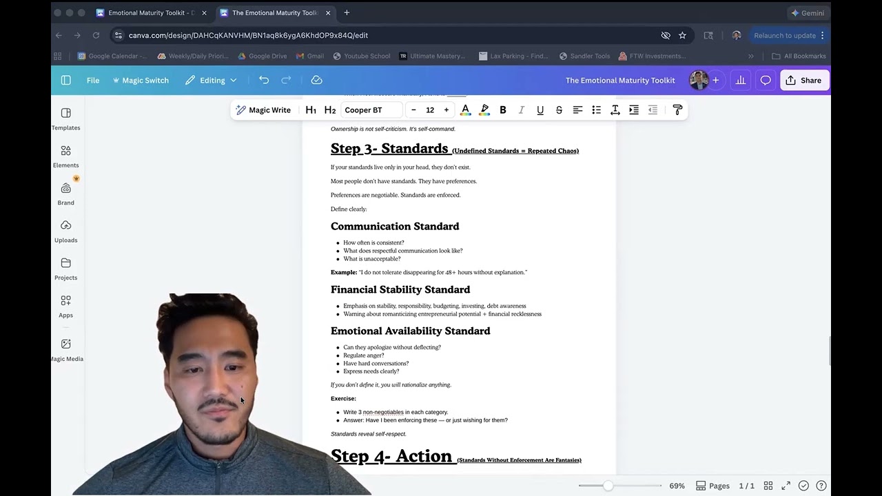Open the Templates panel
Screen dimensions: 882x496
(65, 118)
